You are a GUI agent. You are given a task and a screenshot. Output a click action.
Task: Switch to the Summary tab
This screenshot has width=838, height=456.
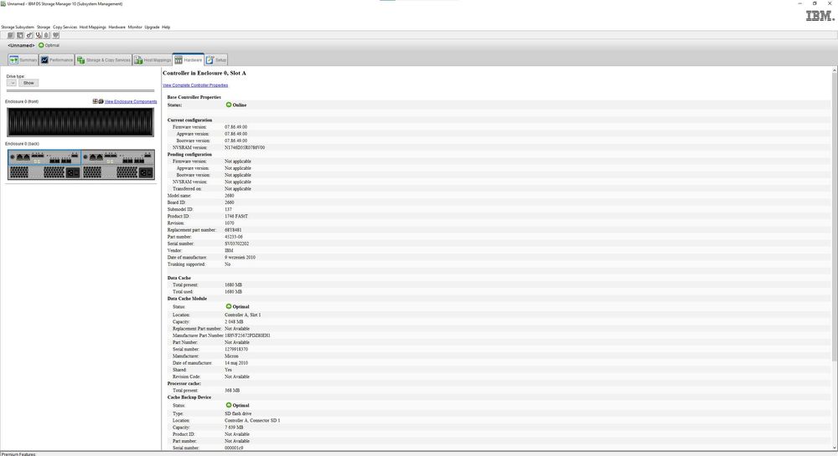pos(23,59)
